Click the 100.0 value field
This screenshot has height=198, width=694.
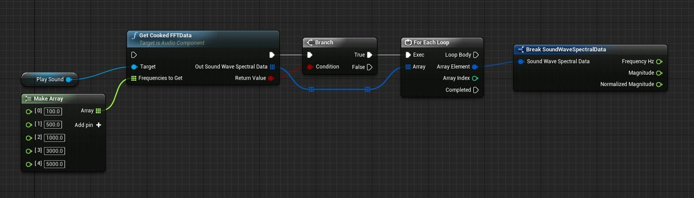coord(53,111)
